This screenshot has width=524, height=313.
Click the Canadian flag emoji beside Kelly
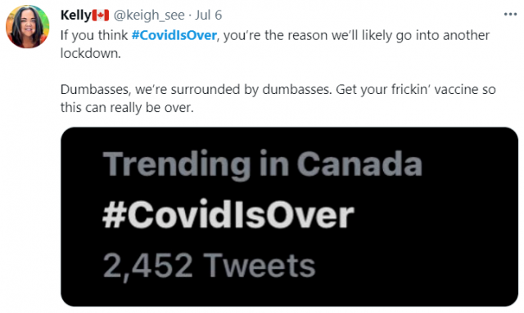pos(100,15)
